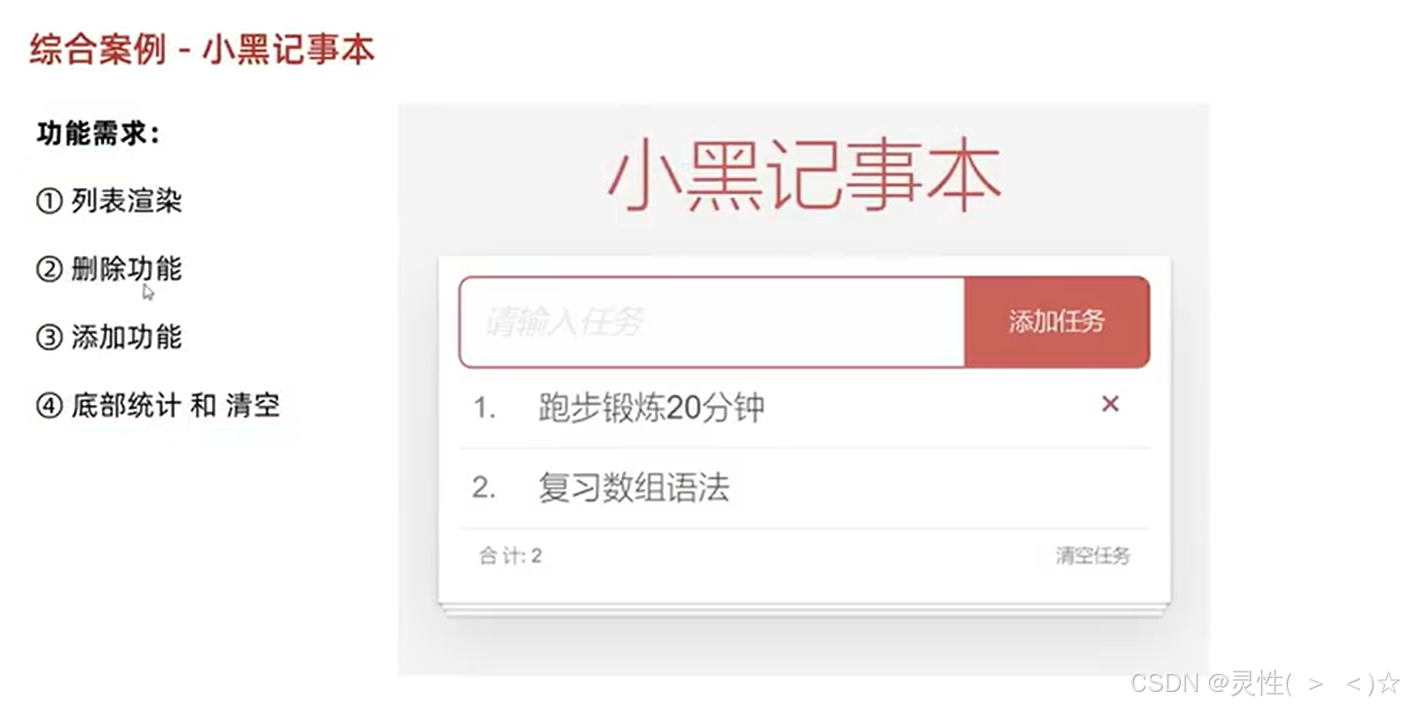This screenshot has height=707, width=1405.
Task: Click the 添加任务 (Add Task) red button
Action: (x=1055, y=322)
